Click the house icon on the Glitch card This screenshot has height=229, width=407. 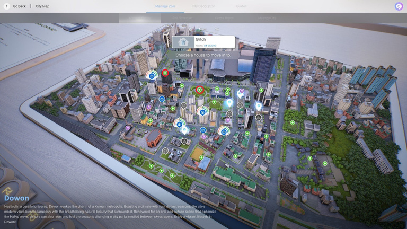183,42
